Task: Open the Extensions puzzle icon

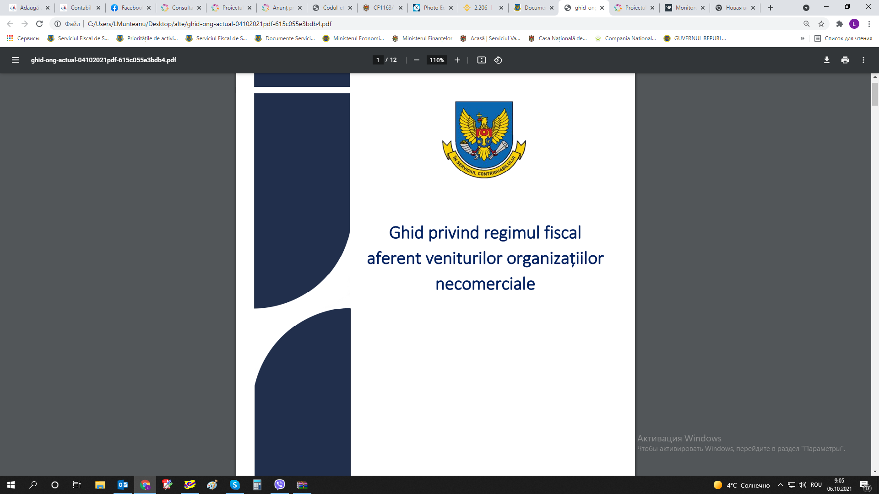Action: tap(840, 24)
